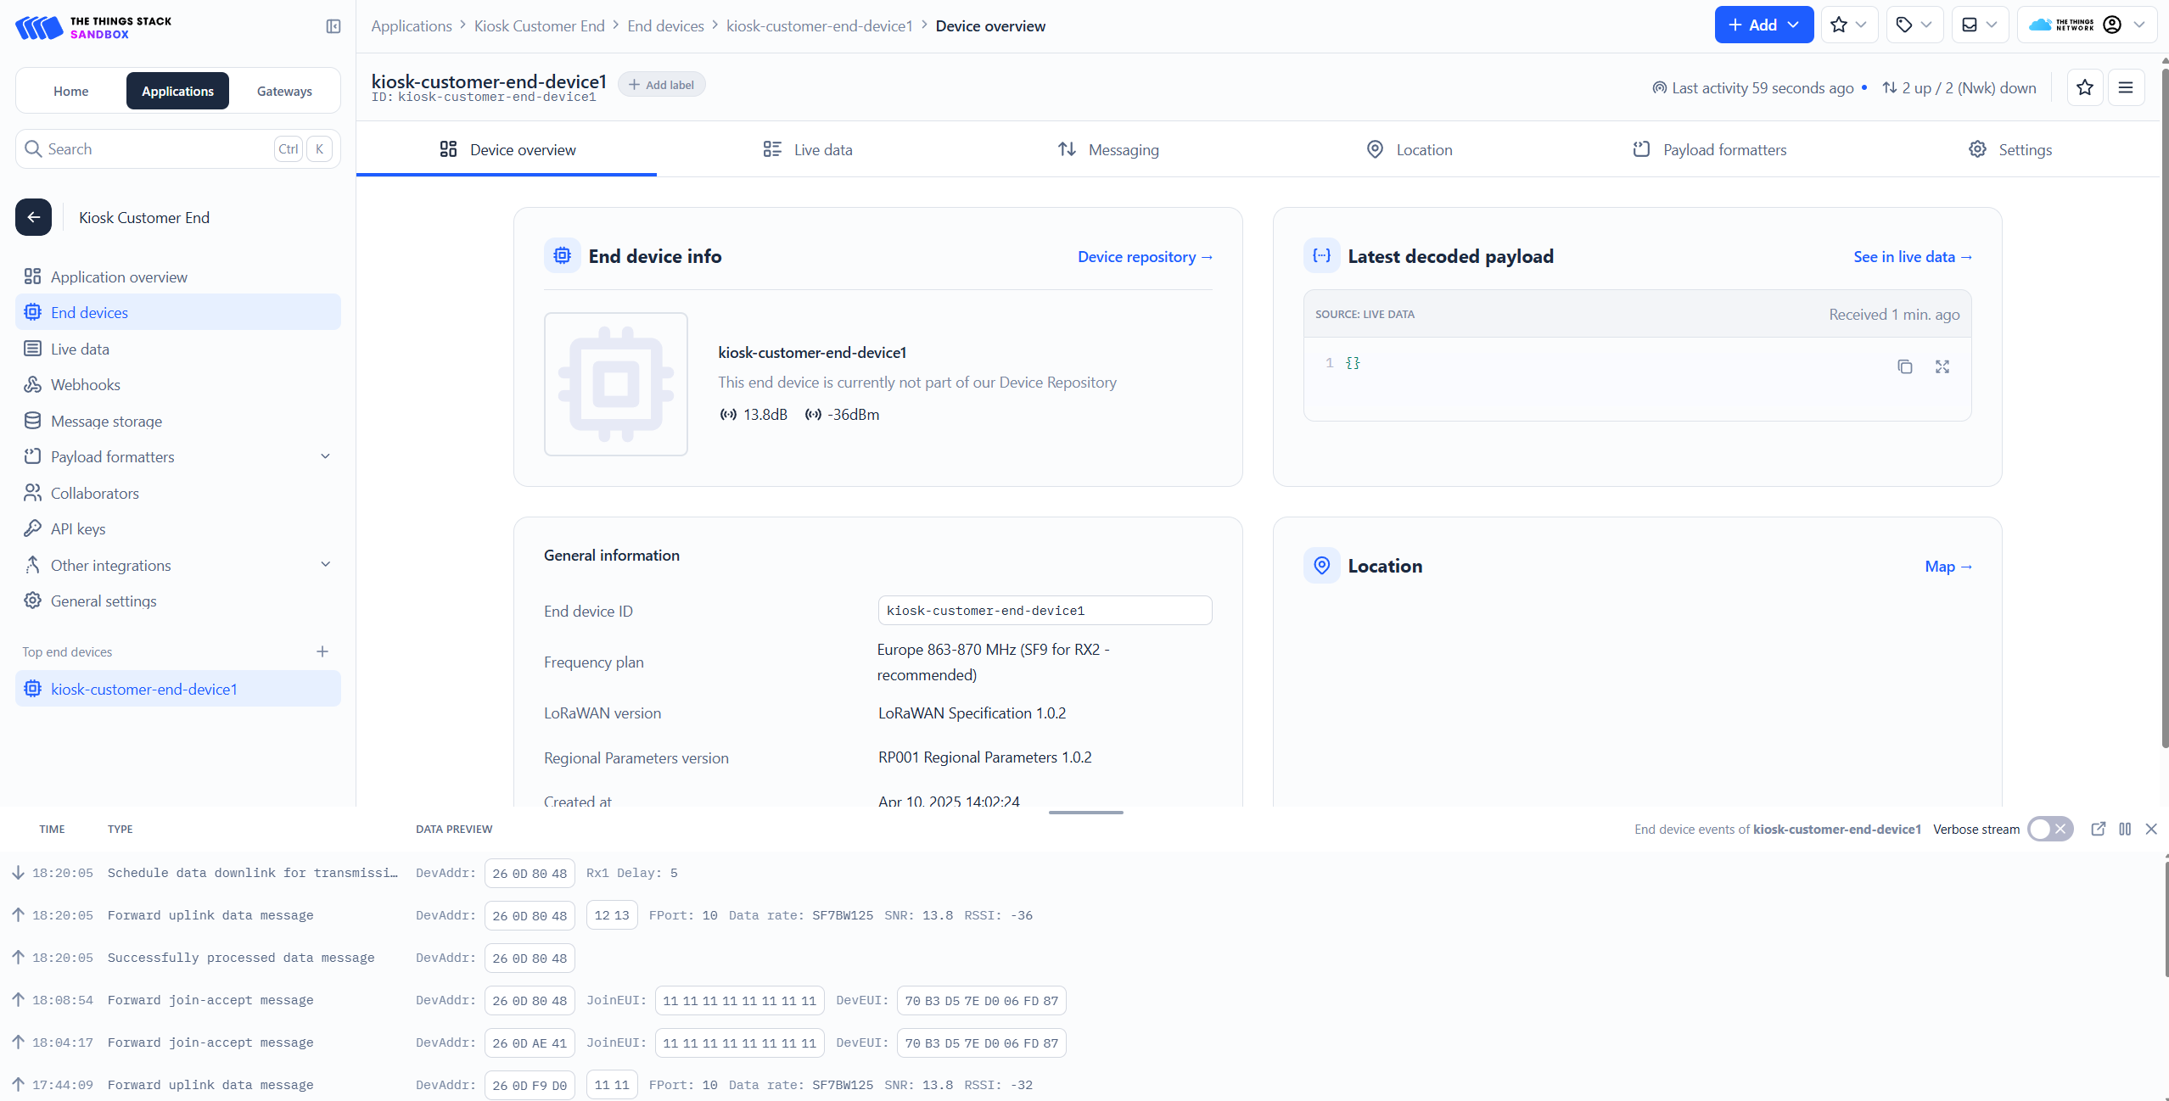This screenshot has width=2169, height=1101.
Task: Click the Add label button
Action: 661,85
